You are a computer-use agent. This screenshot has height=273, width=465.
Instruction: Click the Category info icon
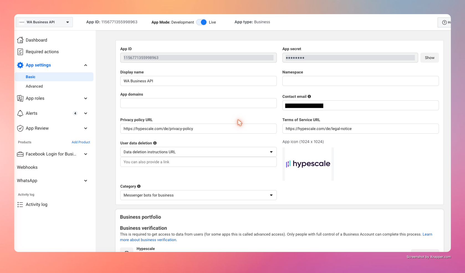tap(139, 186)
